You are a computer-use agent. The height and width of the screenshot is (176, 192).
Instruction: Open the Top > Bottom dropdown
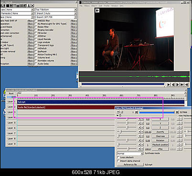pyautogui.click(x=56, y=10)
